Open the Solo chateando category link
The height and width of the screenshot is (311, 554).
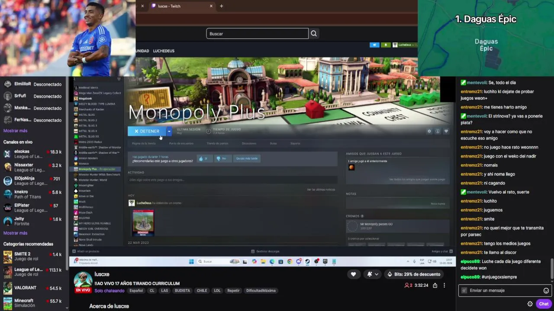[x=110, y=291]
